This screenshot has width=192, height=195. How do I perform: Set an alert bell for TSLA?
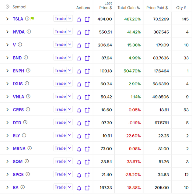coord(79,19)
